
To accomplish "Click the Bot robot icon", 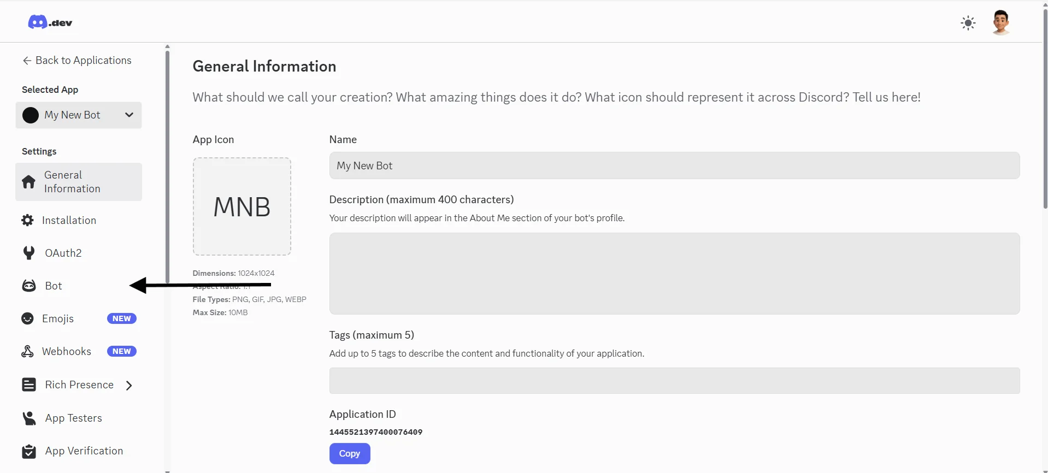I will [28, 286].
